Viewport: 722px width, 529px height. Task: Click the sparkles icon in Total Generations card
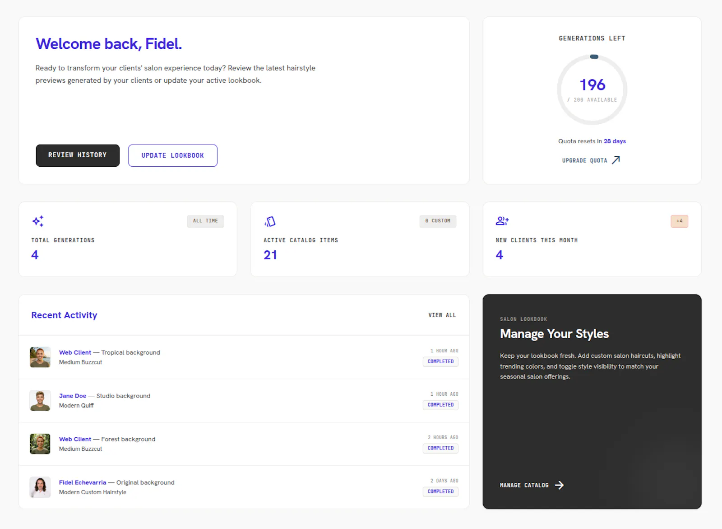tap(38, 221)
